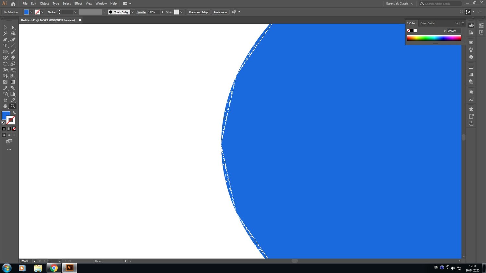486x273 pixels.
Task: Select the Gradient tool in toolbox
Action: (13, 82)
